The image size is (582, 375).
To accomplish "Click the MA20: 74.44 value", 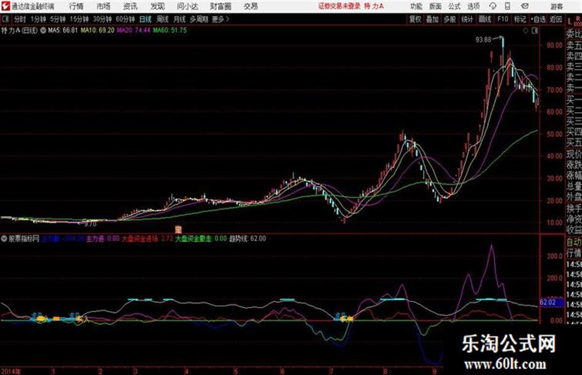I will (134, 30).
